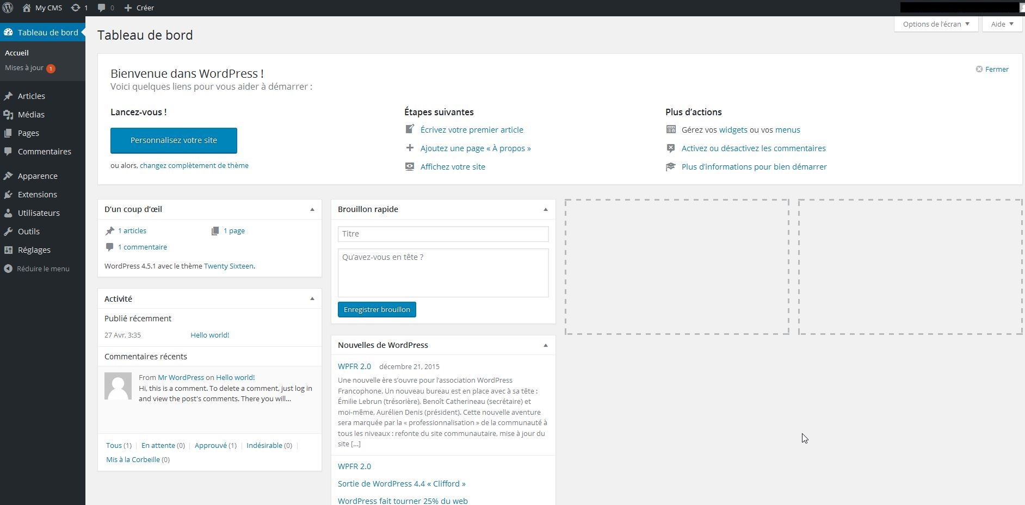Viewport: 1025px width, 505px height.
Task: Click the Articles pin icon in the sidebar
Action: click(x=8, y=96)
